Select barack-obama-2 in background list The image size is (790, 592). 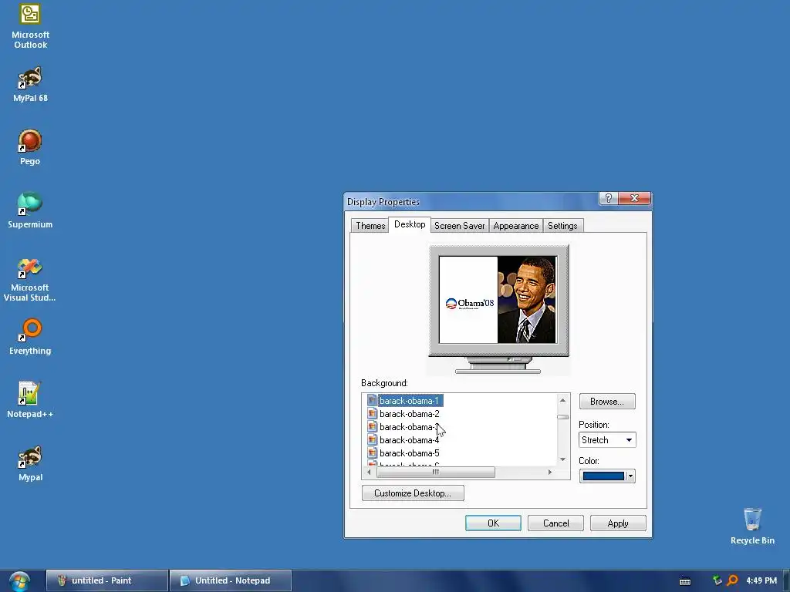409,414
